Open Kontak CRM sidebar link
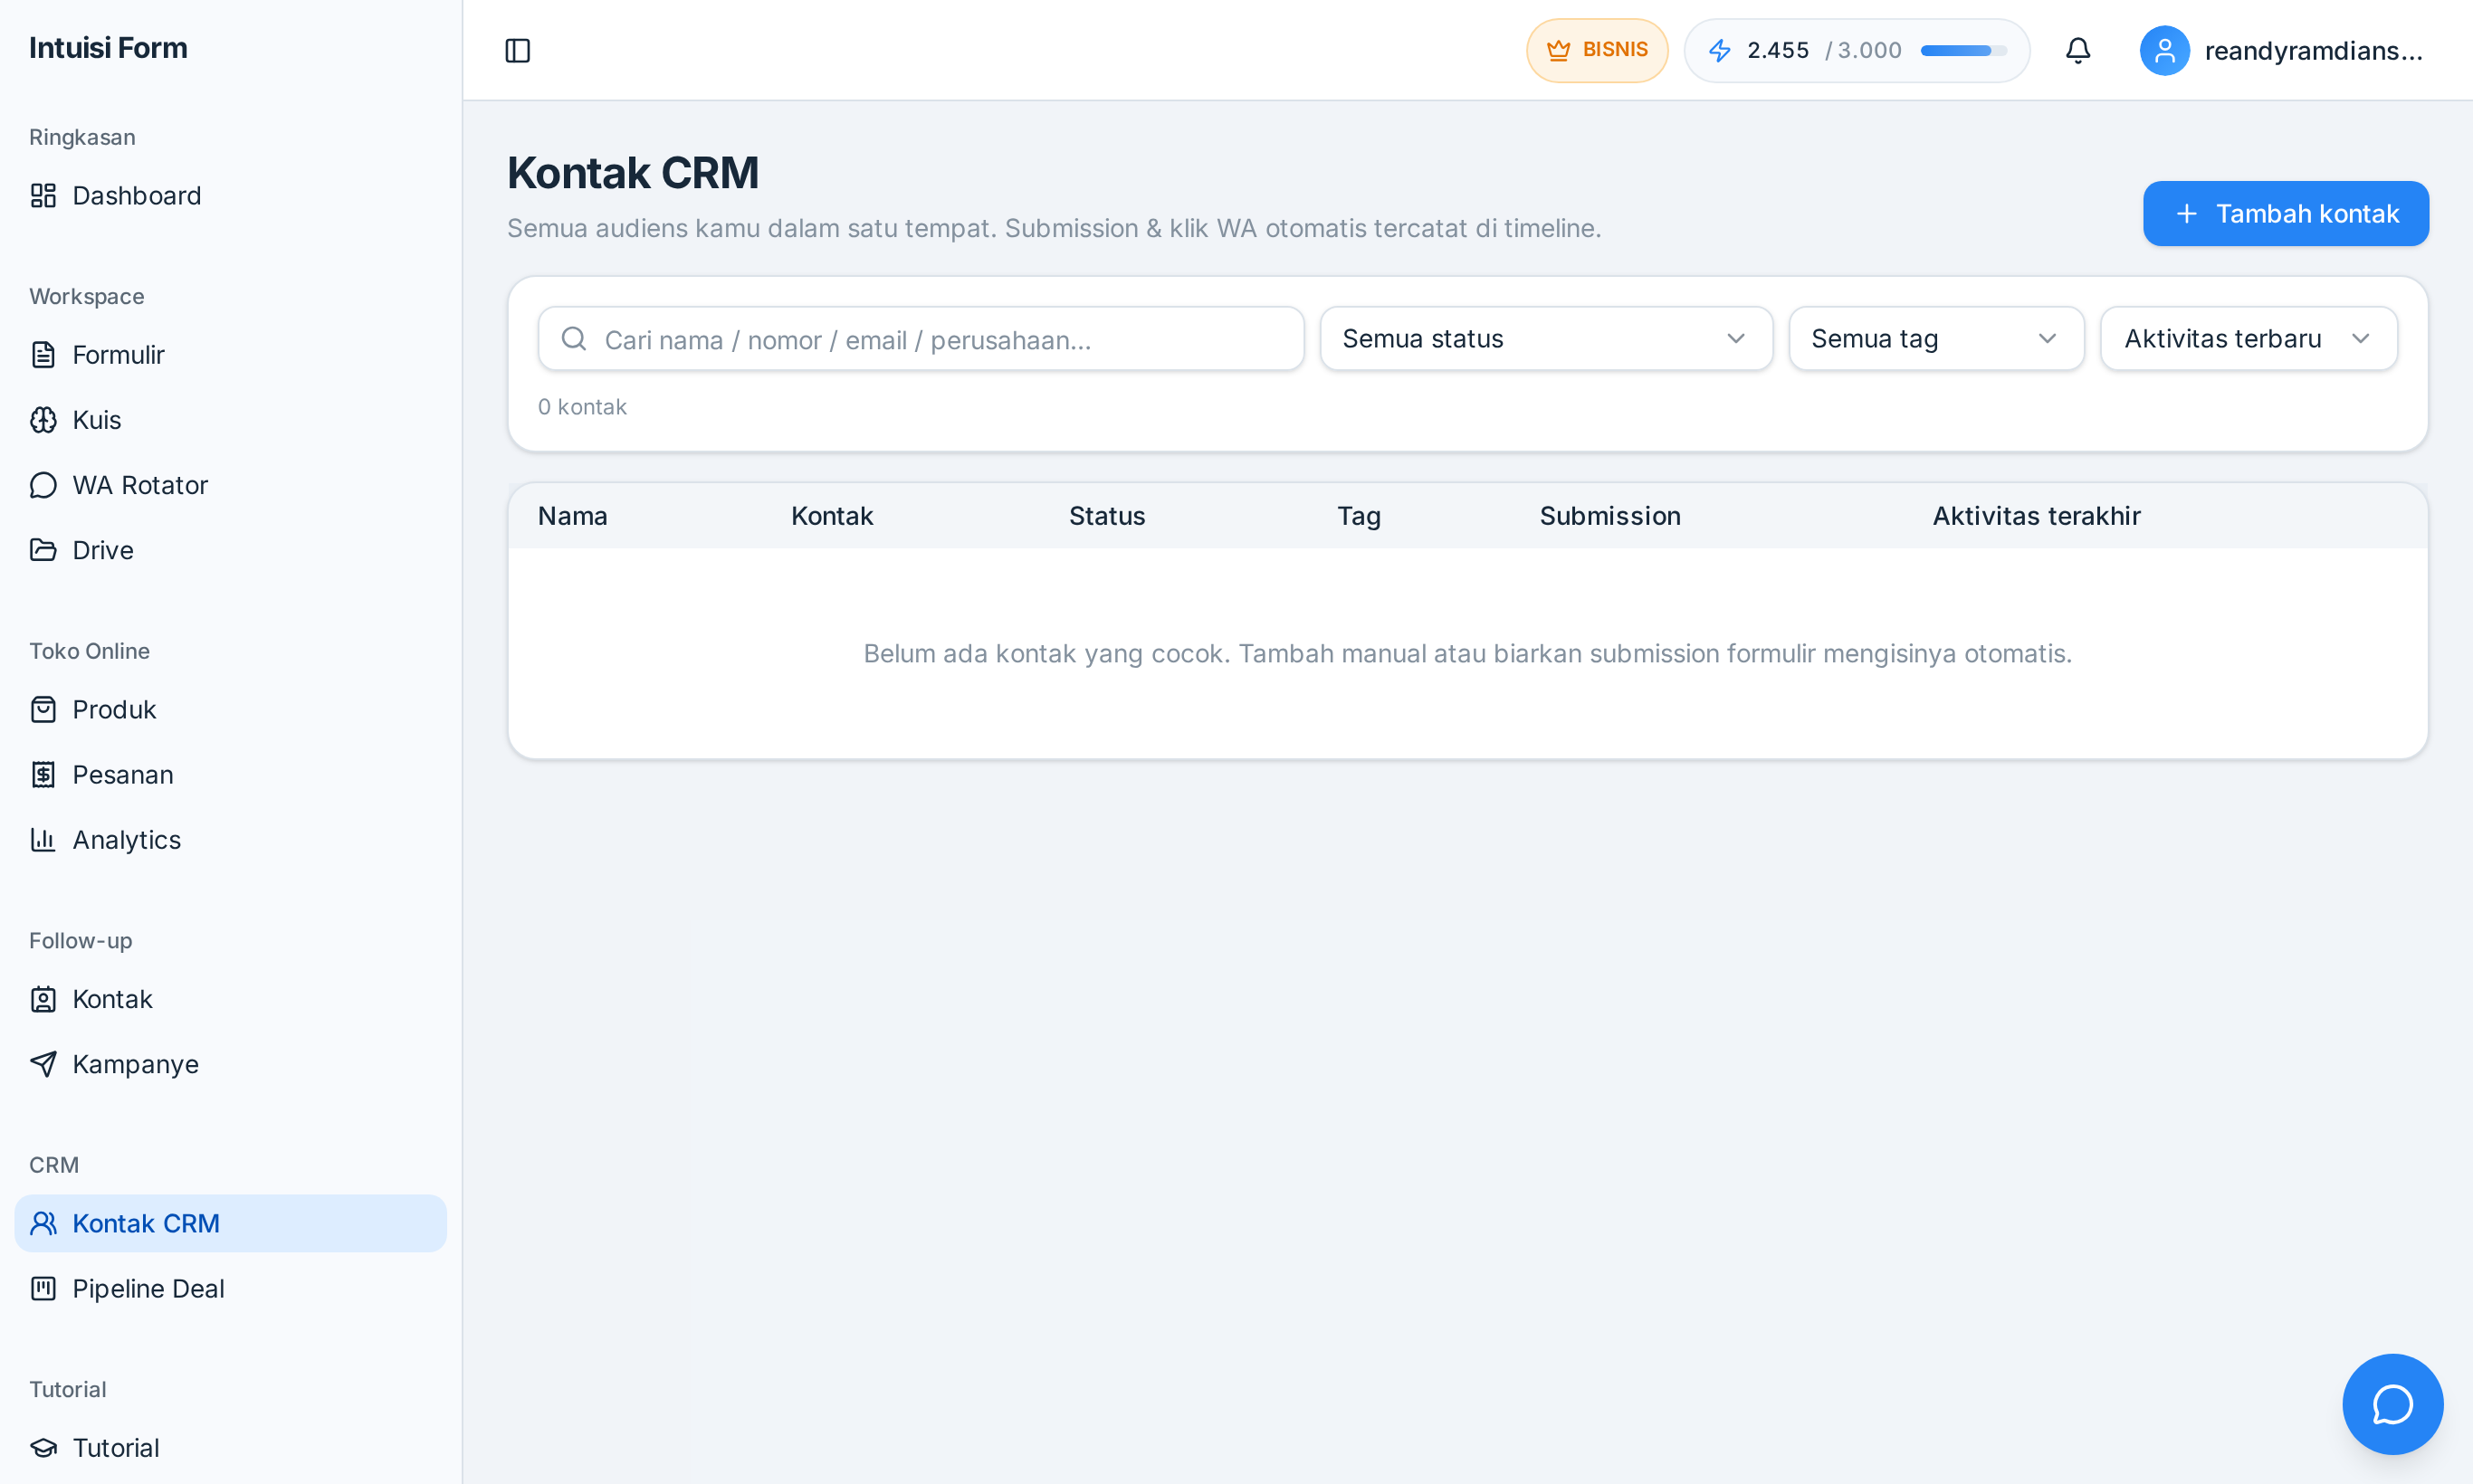Screen dimensions: 2473x1484 pos(230,1223)
